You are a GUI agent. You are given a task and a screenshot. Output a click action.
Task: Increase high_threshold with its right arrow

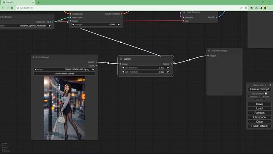pos(168,72)
